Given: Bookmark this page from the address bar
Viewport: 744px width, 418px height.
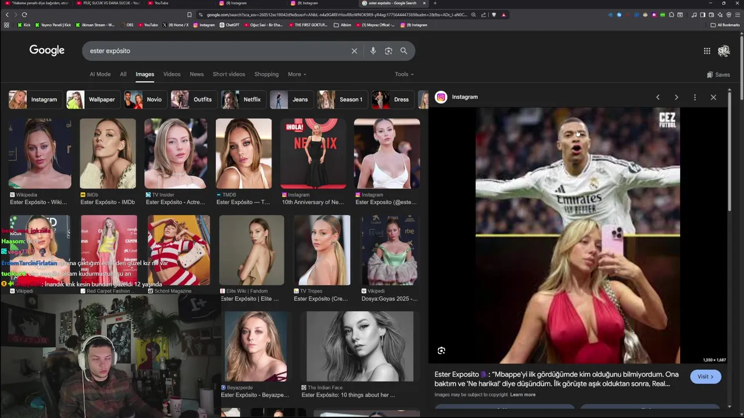Looking at the screenshot, I should 189,15.
